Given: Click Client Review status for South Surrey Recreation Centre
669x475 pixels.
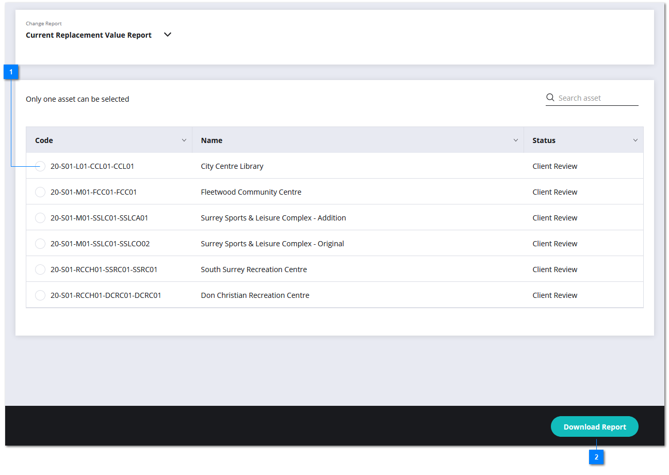Looking at the screenshot, I should coord(555,270).
